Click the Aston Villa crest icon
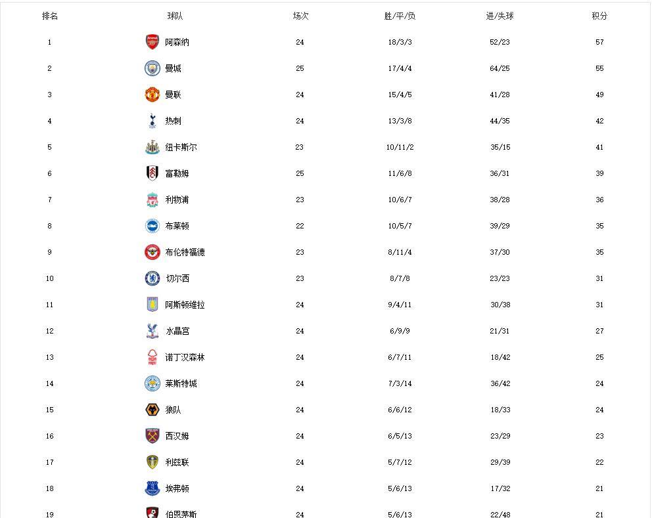Viewport: 652px width, 518px height. (152, 305)
